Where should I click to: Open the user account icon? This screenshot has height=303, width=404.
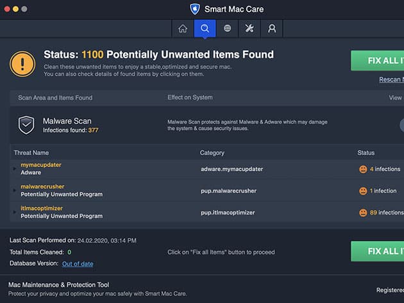point(272,28)
